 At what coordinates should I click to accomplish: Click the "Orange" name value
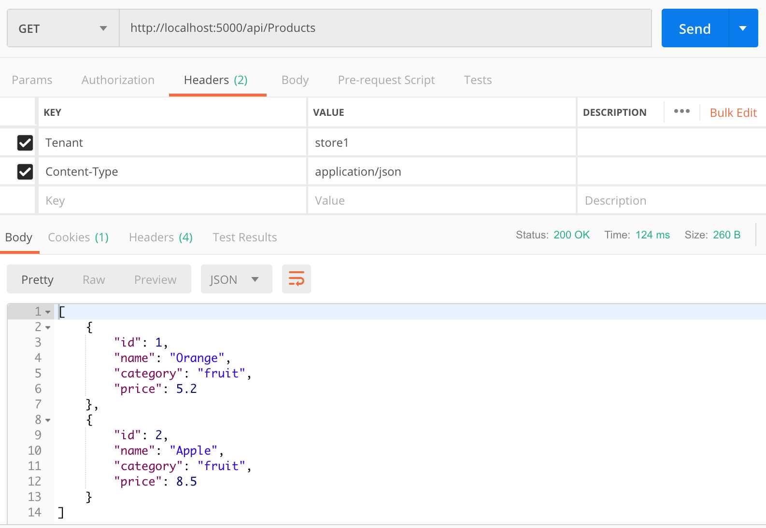tap(197, 358)
